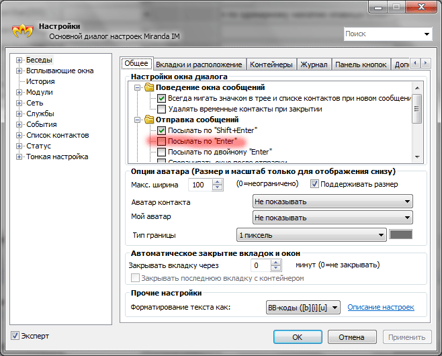Screen dimensions: 442x356
Task: Switch to the Контейнеры tab
Action: (x=271, y=64)
